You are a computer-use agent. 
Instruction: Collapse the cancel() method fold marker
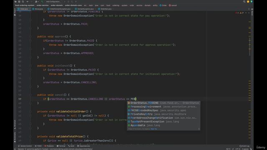click(x=31, y=95)
